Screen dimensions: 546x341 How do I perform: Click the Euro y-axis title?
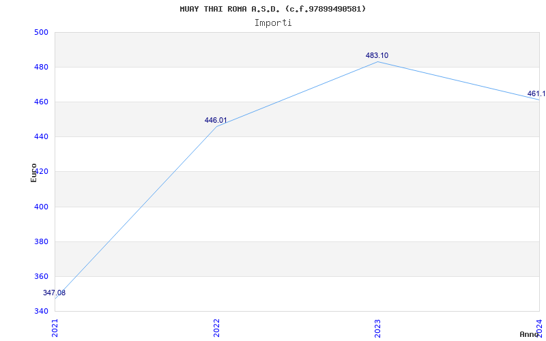33,173
